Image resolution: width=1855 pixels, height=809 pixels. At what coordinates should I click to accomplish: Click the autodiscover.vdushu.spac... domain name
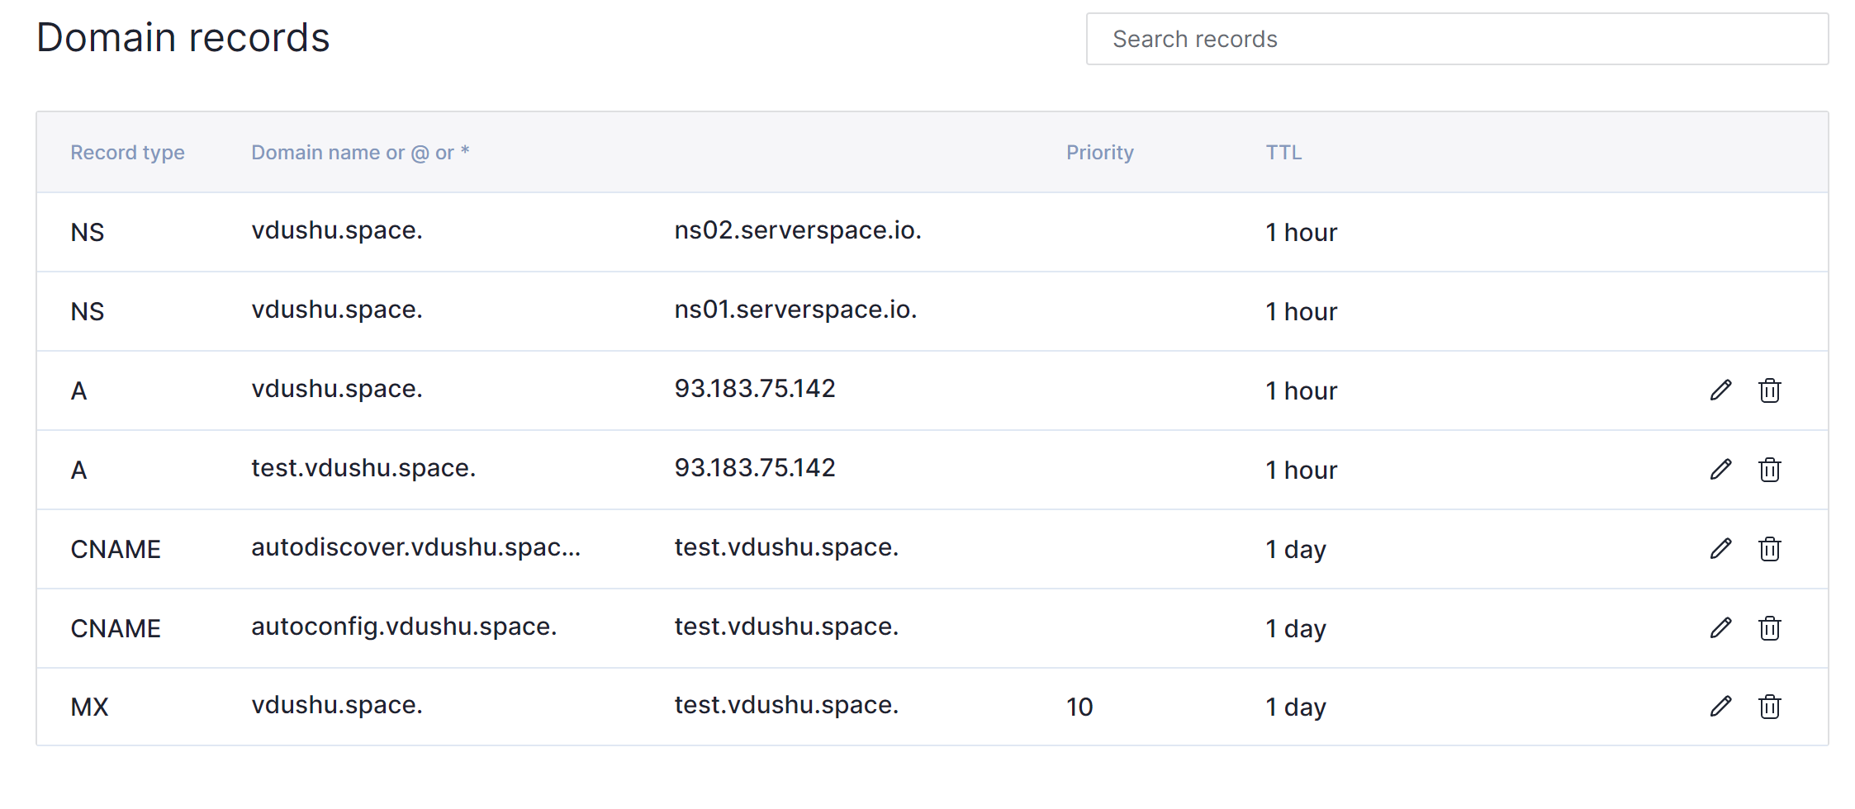coord(416,547)
